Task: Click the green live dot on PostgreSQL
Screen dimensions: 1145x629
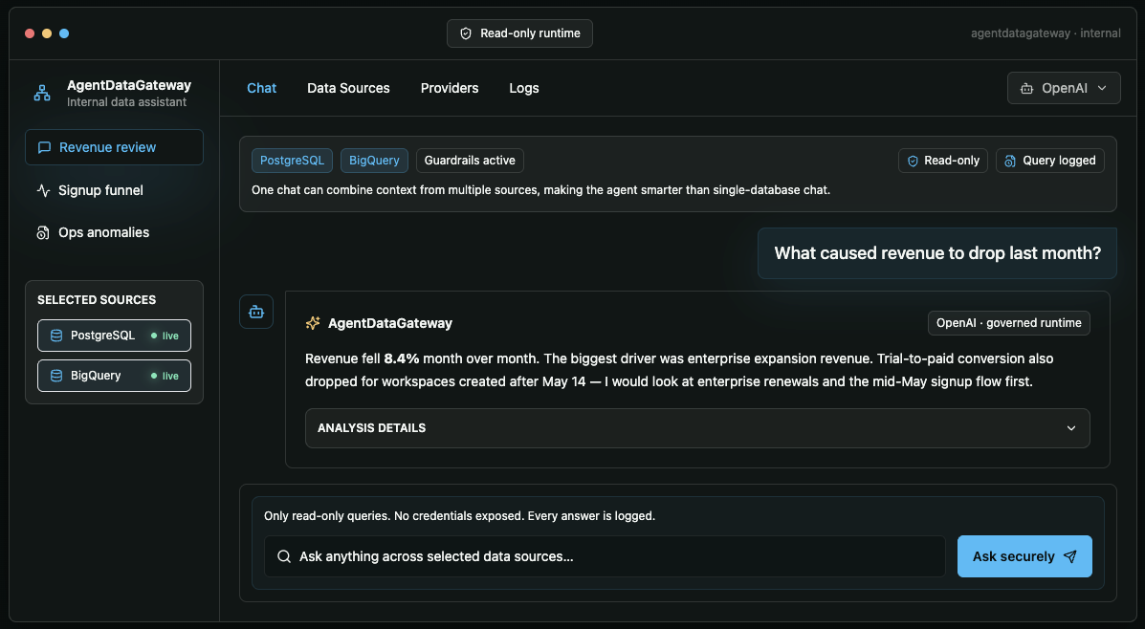Action: pyautogui.click(x=153, y=336)
